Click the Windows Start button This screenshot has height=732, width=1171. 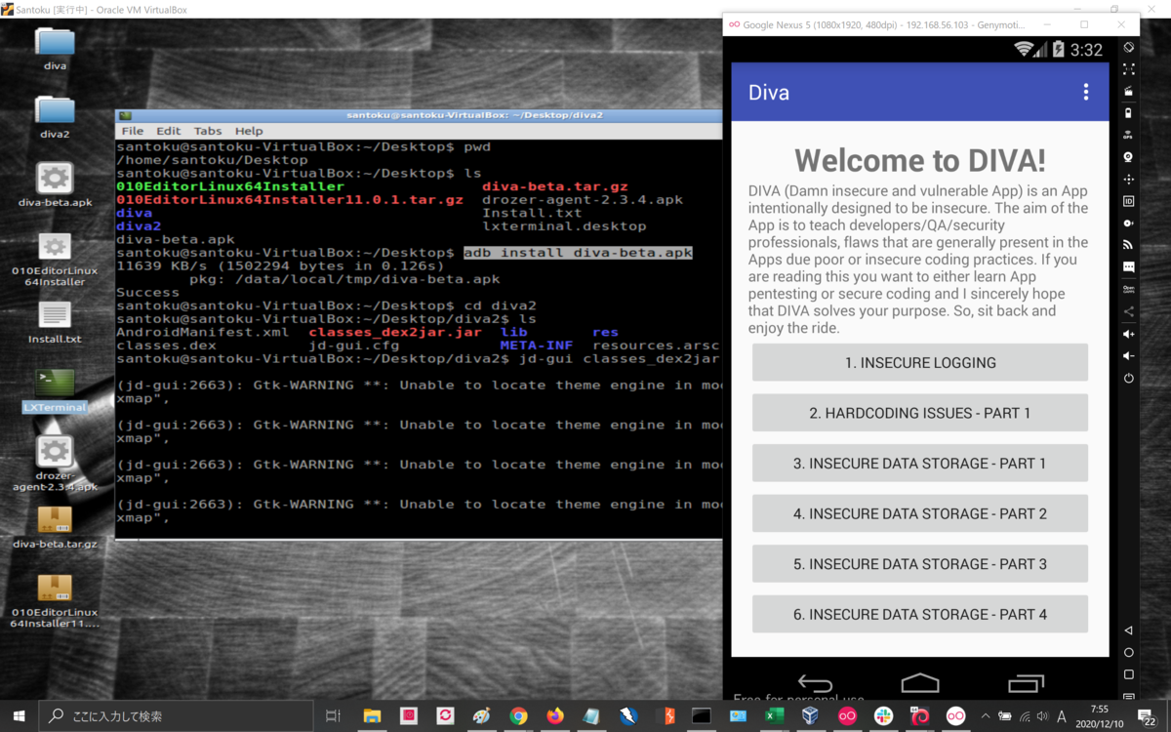pyautogui.click(x=18, y=715)
